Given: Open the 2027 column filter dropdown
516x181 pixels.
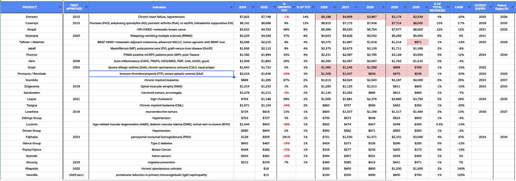Looking at the screenshot, I should click(356, 7).
